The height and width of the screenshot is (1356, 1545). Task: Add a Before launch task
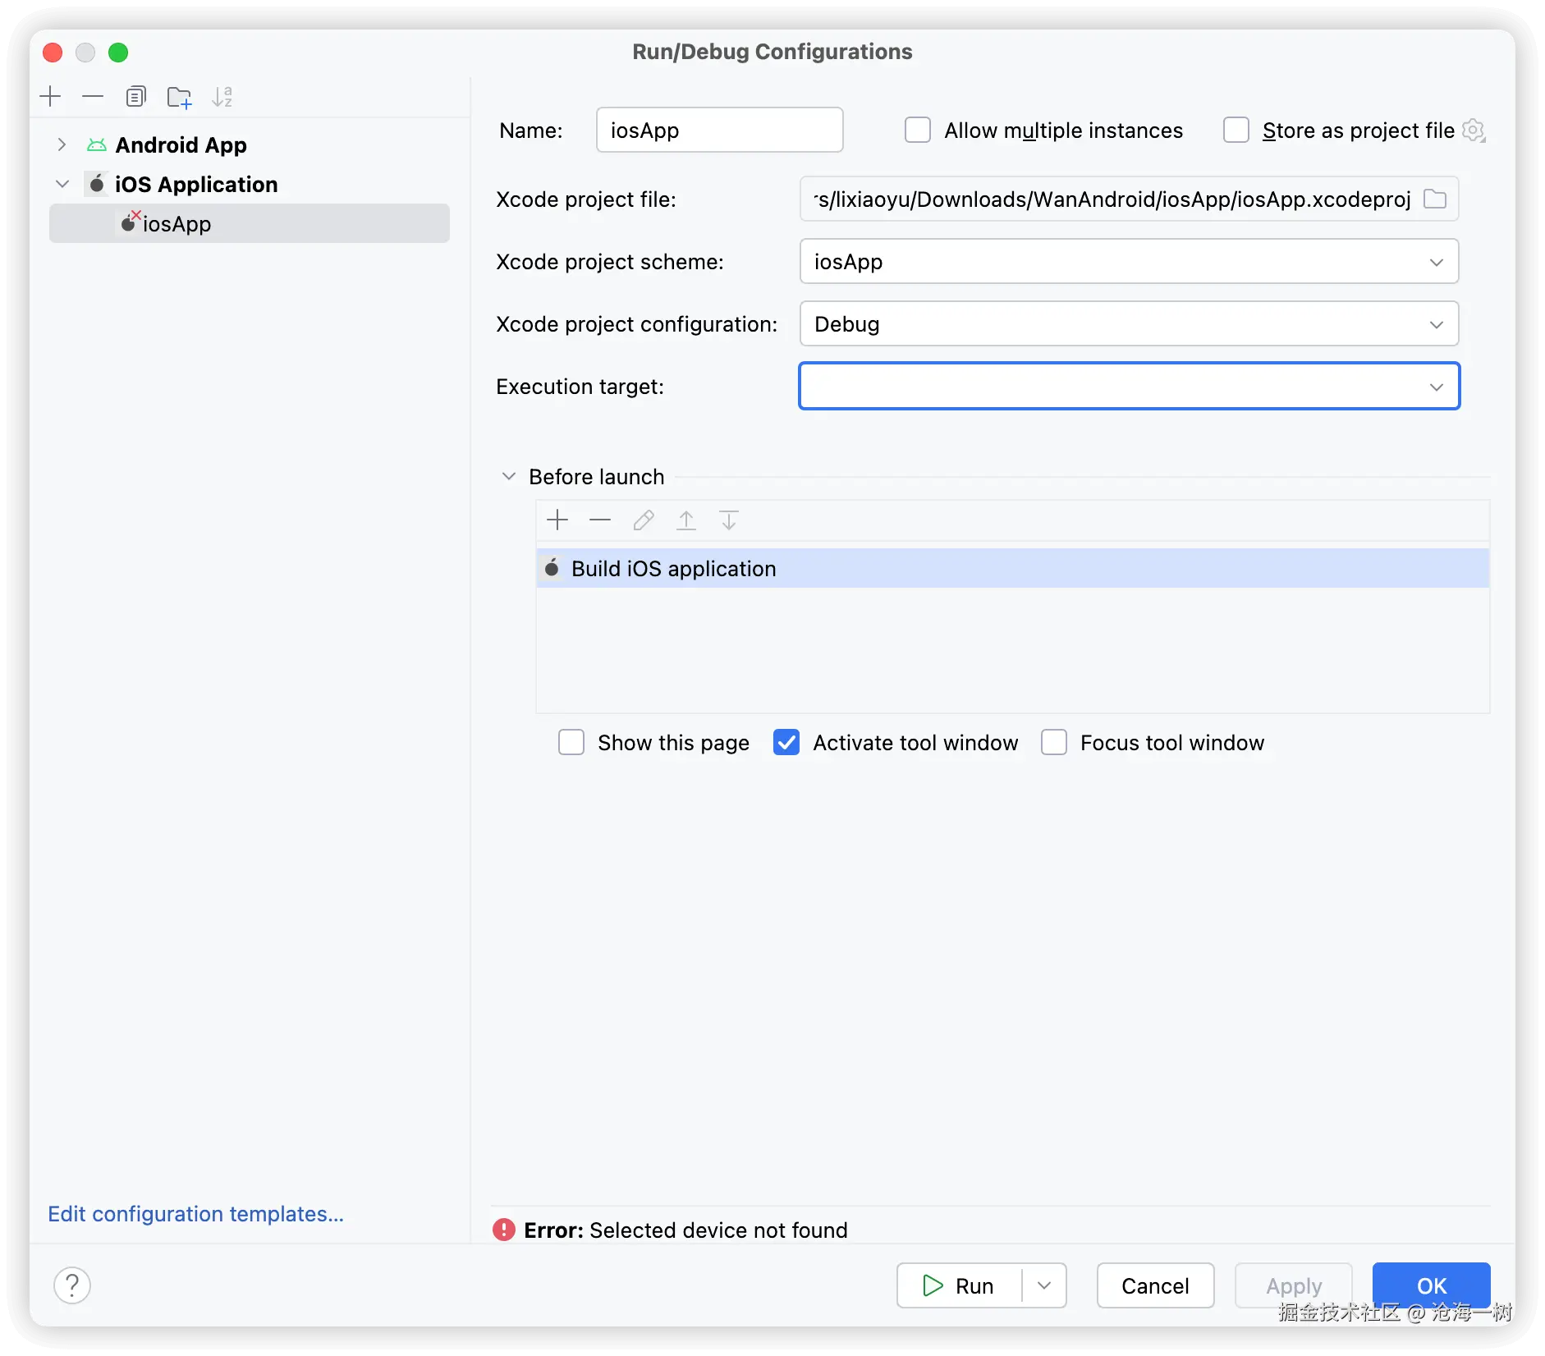pos(557,520)
